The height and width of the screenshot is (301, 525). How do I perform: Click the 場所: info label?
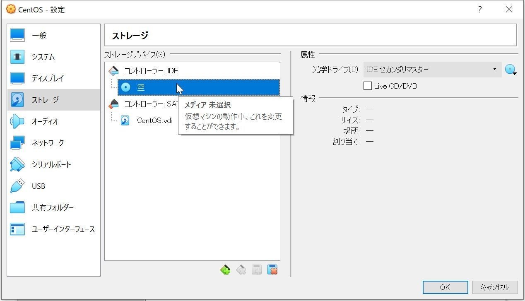point(352,131)
